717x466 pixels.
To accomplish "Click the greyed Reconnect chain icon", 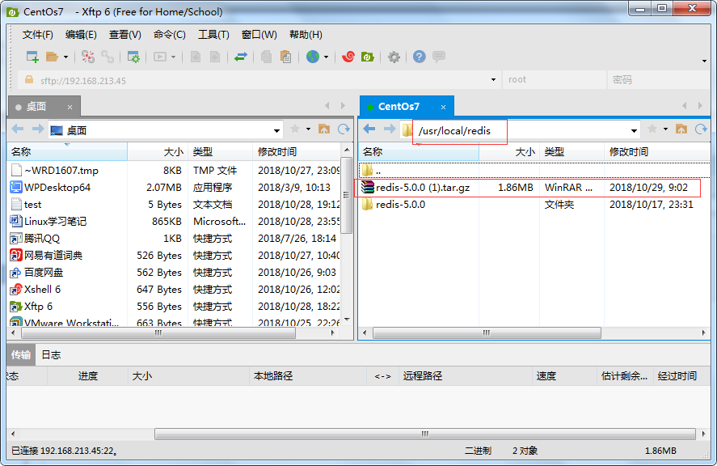I will tap(108, 57).
